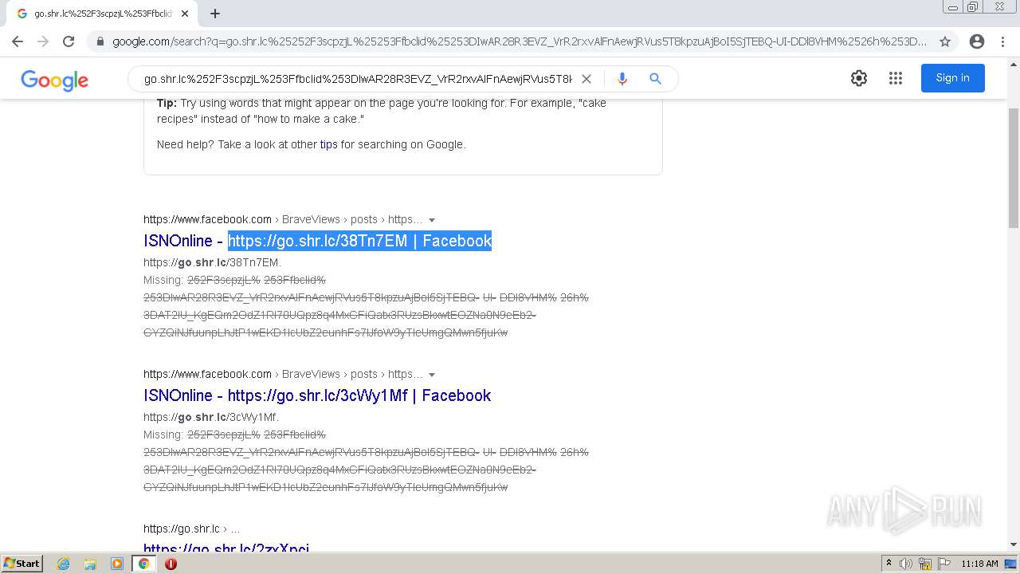Show hidden system tray icons
This screenshot has width=1020, height=574.
pos(889,564)
